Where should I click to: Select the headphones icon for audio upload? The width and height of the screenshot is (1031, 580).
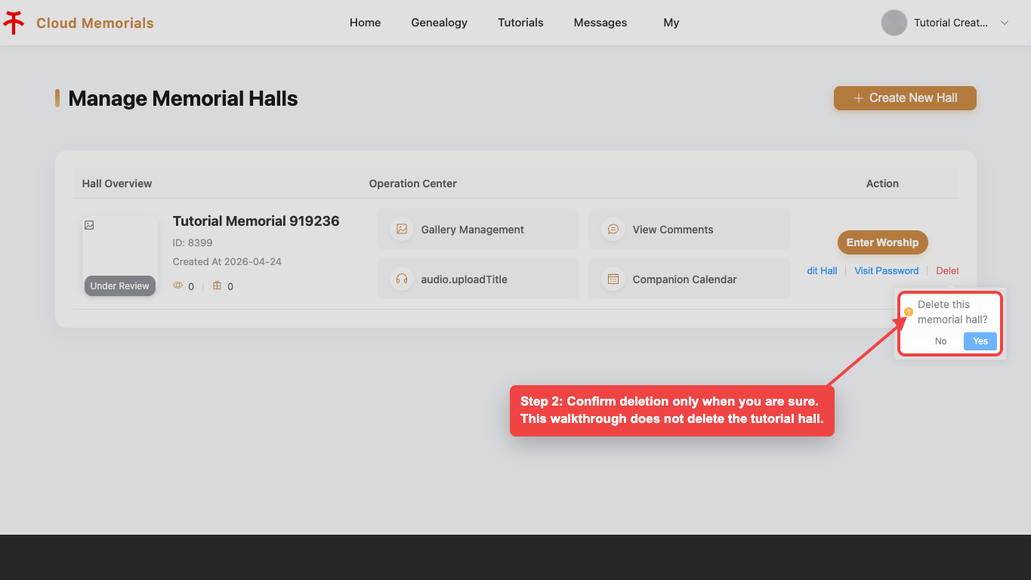tap(402, 279)
